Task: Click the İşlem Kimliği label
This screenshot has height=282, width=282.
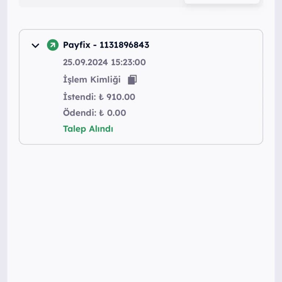Action: click(x=91, y=80)
